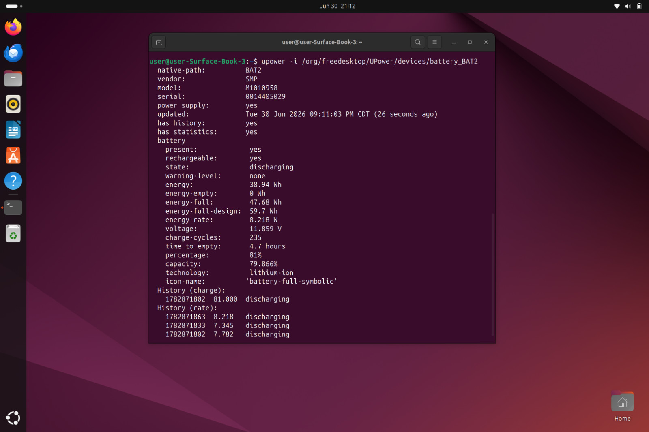Open Ubuntu App Center
This screenshot has height=432, width=649.
[13, 155]
